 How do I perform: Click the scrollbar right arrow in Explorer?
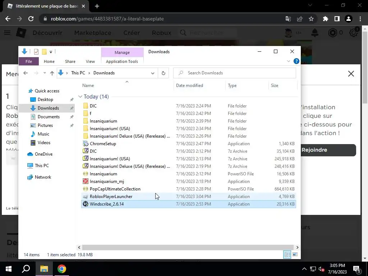coord(297,247)
